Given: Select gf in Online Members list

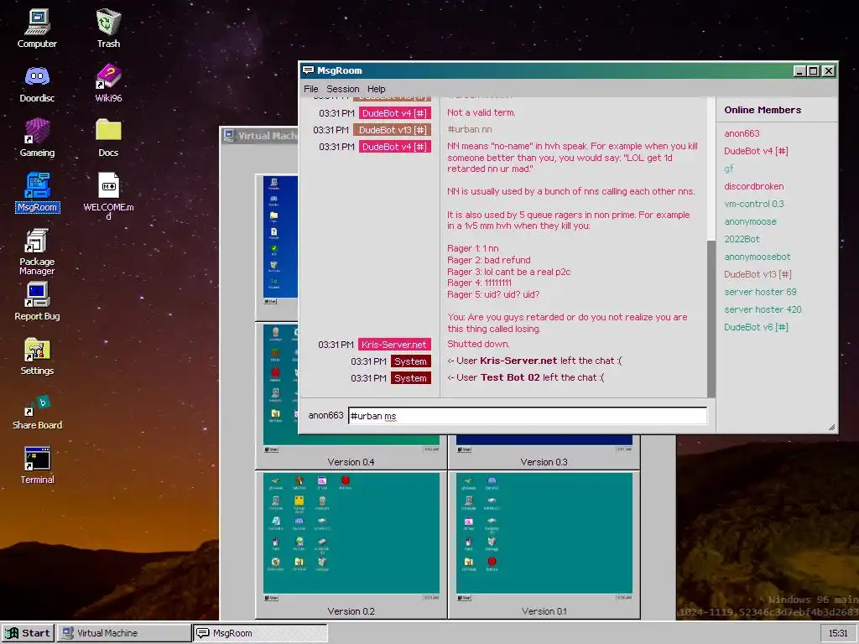Looking at the screenshot, I should [x=729, y=169].
